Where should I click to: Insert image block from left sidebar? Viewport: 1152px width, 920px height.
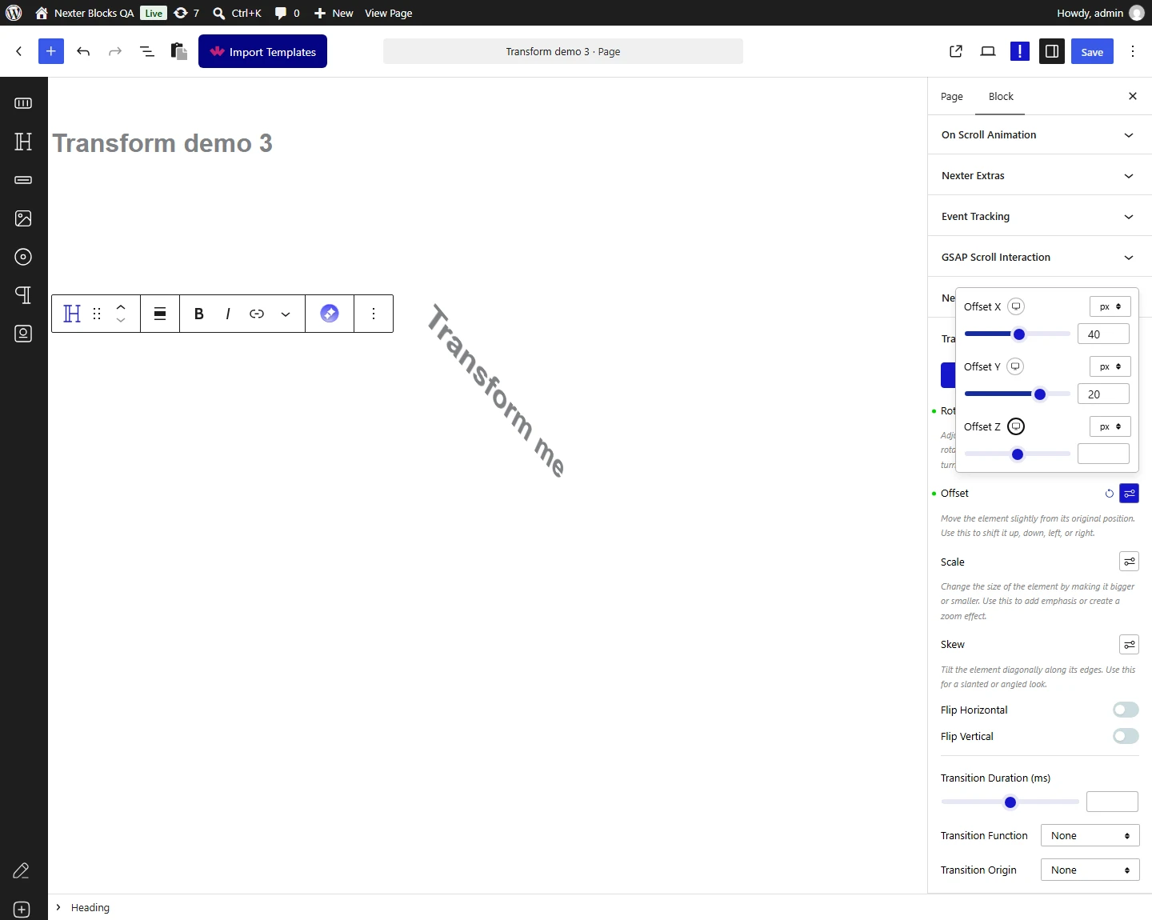tap(23, 218)
